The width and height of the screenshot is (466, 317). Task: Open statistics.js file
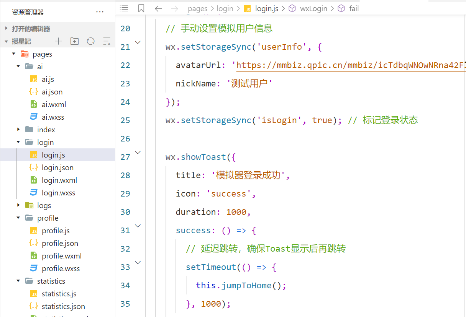tap(59, 294)
